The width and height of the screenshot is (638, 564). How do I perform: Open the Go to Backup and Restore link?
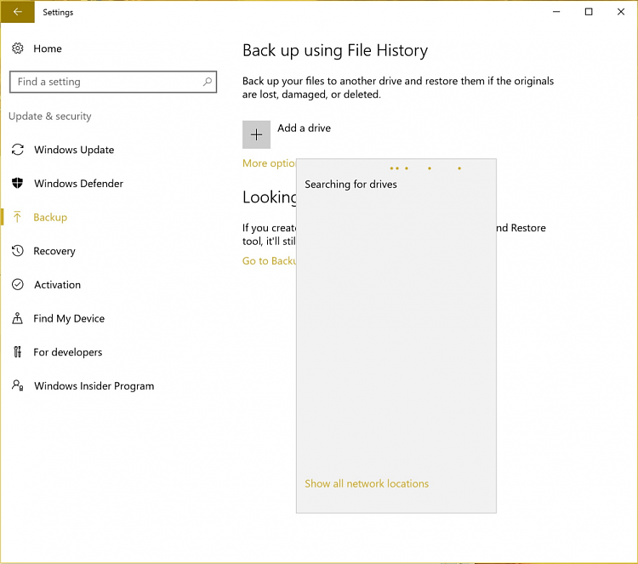pos(269,261)
